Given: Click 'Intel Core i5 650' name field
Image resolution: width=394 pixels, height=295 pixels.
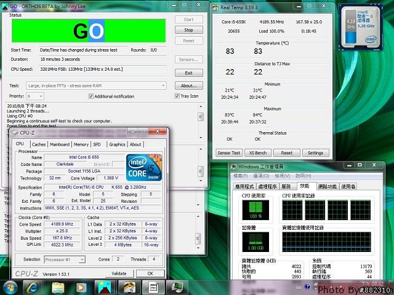Looking at the screenshot, I should pos(84,157).
